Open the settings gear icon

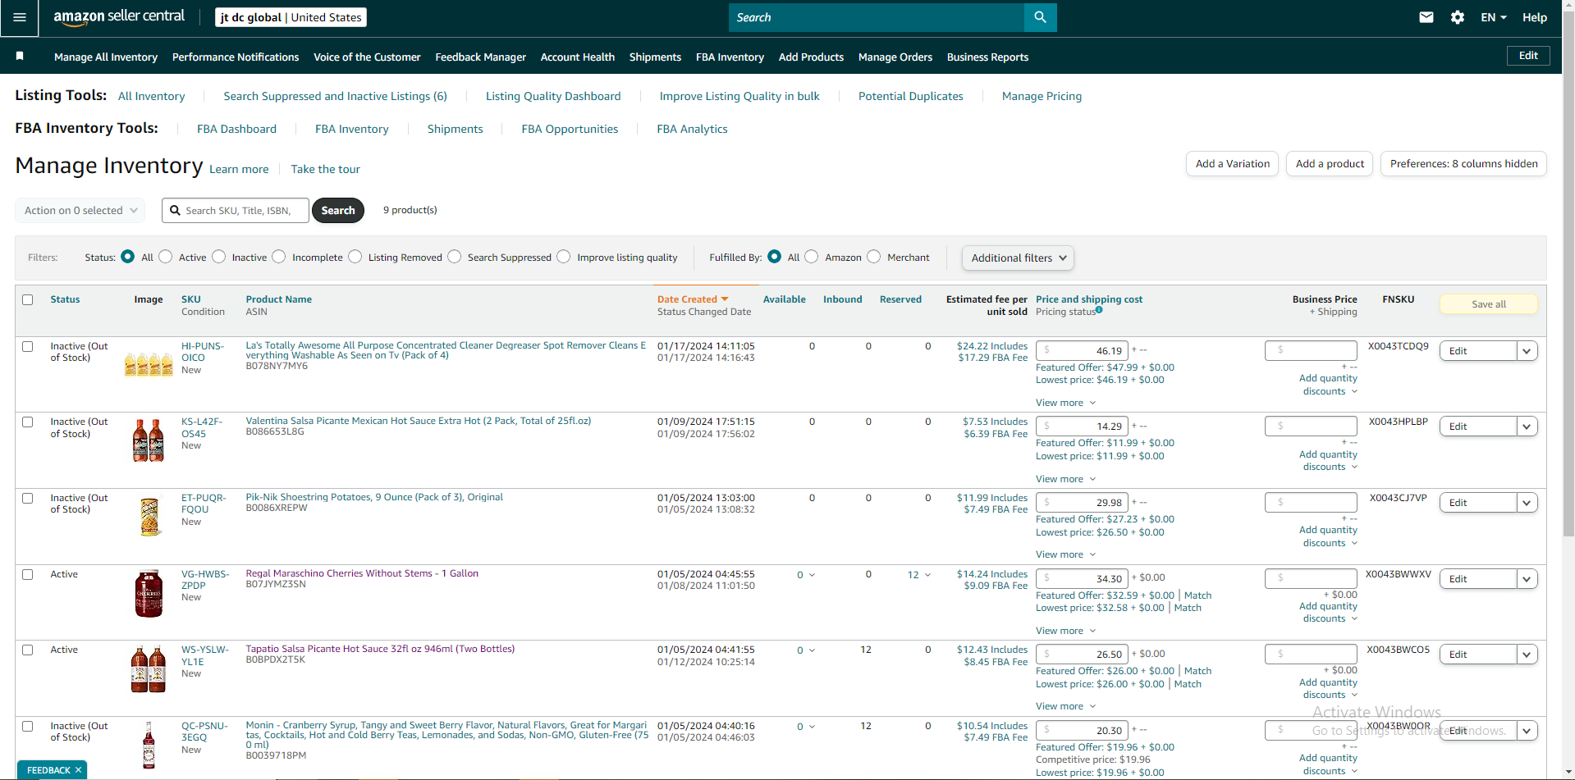click(1458, 17)
